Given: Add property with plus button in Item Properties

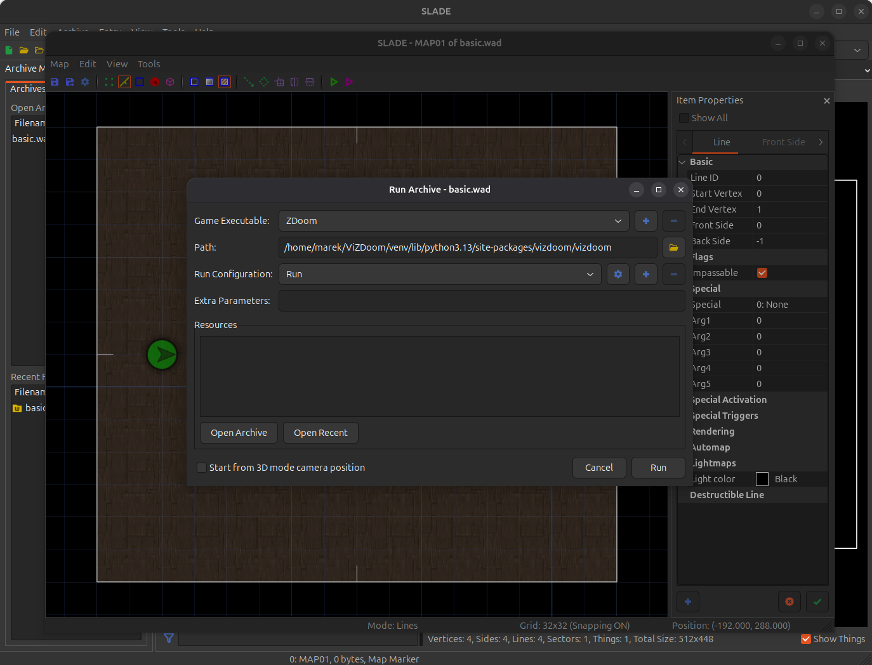Looking at the screenshot, I should (688, 602).
